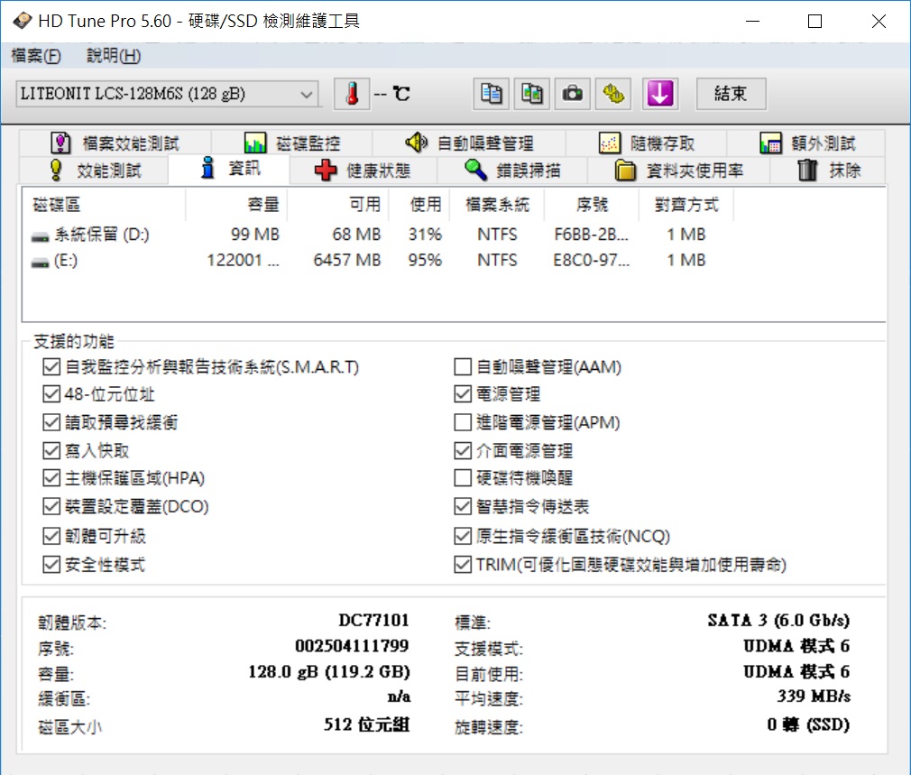Select the (E:) partition row
Image resolution: width=911 pixels, height=775 pixels.
pyautogui.click(x=378, y=261)
